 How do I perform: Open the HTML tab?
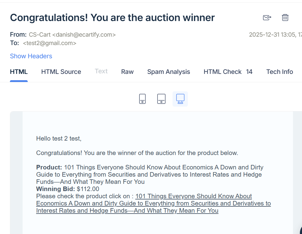[19, 72]
